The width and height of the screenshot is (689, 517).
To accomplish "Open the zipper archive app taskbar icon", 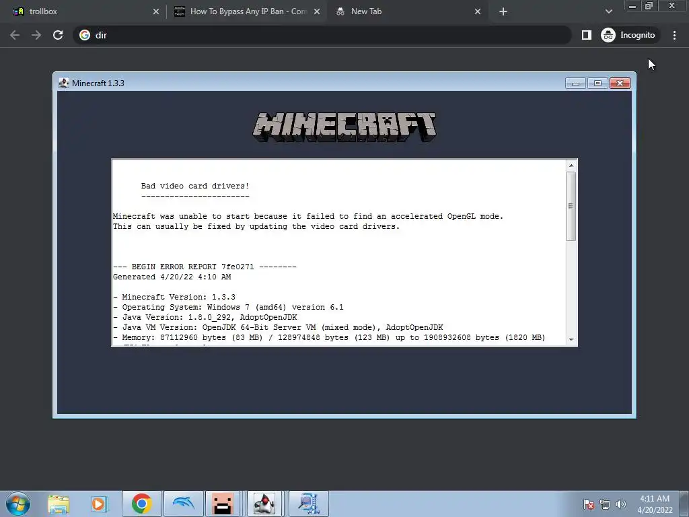I will (x=308, y=504).
